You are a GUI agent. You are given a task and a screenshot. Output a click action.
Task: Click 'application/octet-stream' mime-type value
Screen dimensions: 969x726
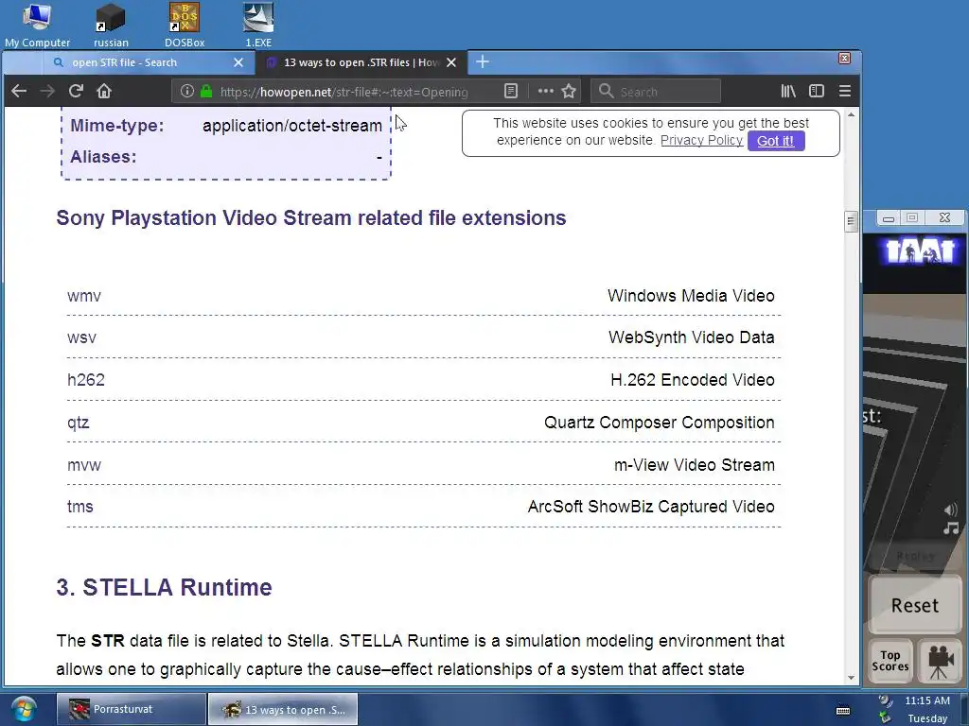tap(292, 126)
